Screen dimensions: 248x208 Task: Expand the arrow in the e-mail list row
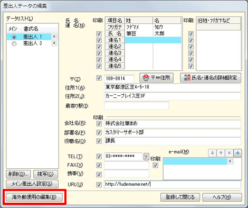point(230,161)
